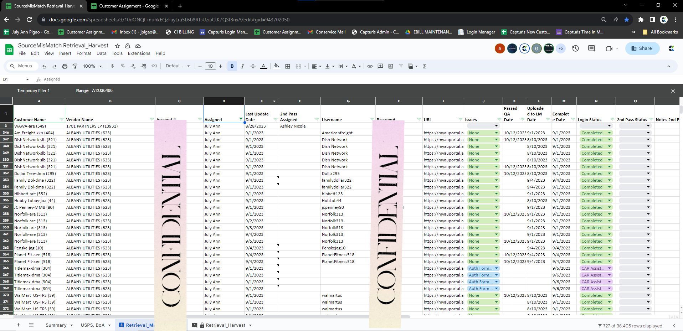
Task: Open horizontal align dropdown
Action: pos(317,66)
